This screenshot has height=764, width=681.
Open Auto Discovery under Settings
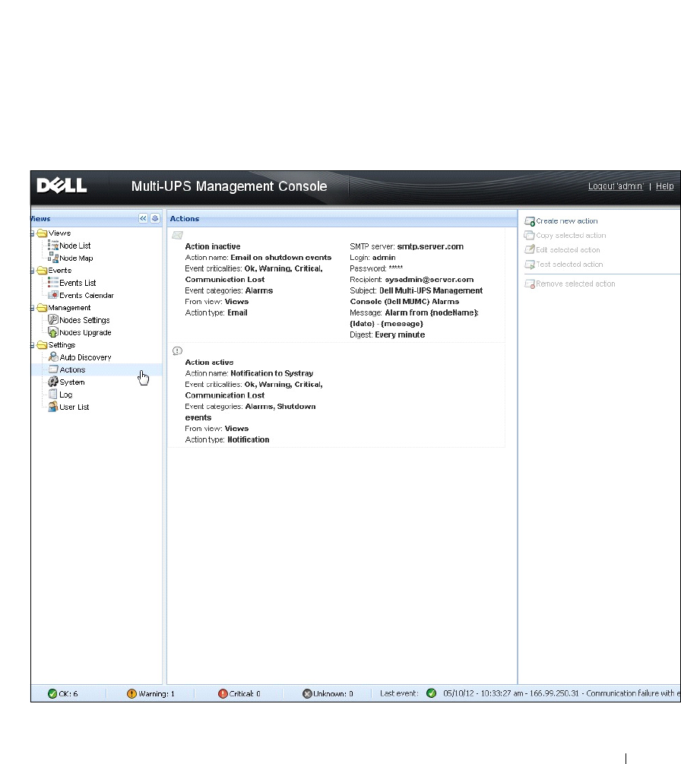coord(85,357)
